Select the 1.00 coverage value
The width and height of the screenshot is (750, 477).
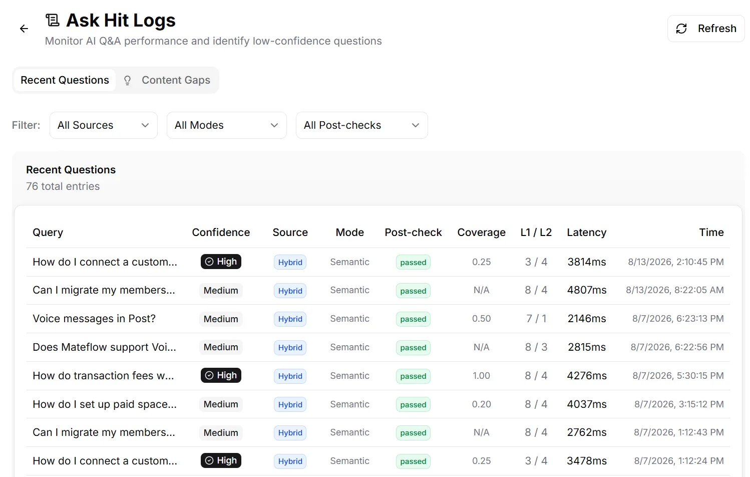click(482, 376)
